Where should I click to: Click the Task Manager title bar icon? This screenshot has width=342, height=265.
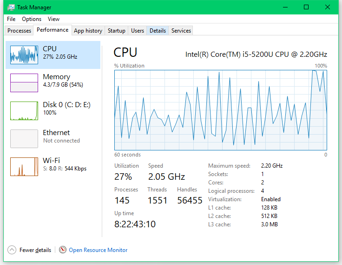click(11, 7)
